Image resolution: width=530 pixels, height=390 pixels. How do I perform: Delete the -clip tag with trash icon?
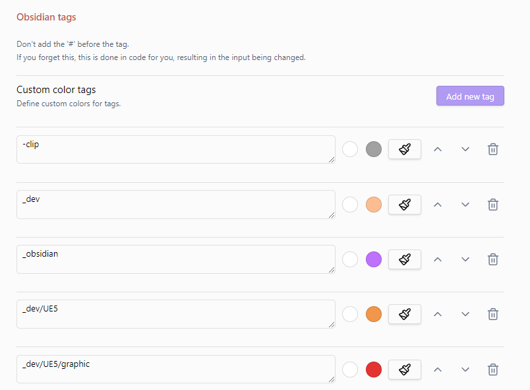493,149
